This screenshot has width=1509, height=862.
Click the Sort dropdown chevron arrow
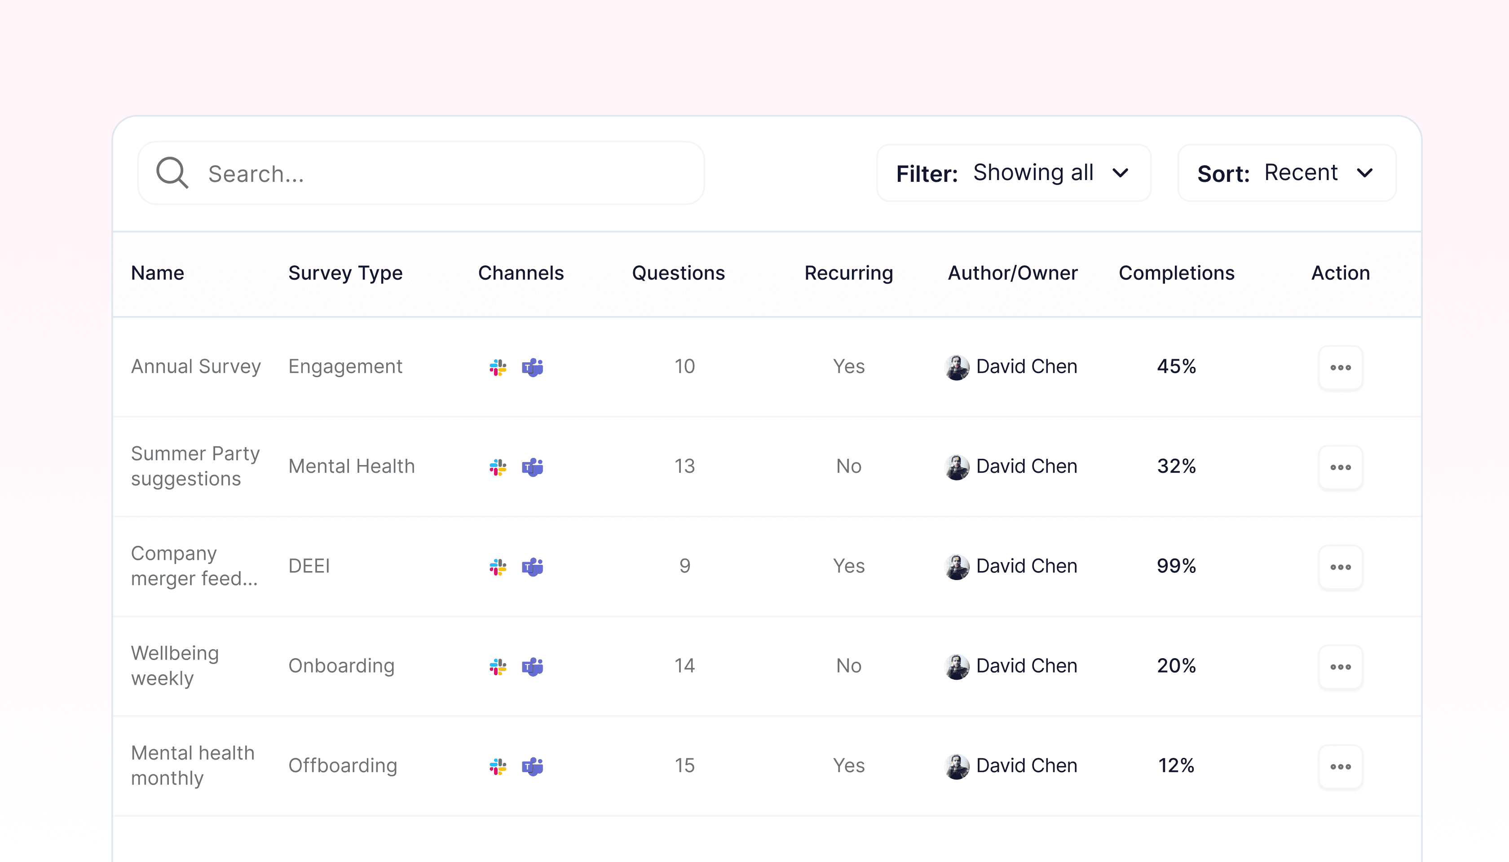pos(1364,173)
